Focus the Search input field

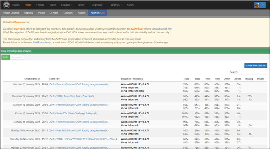pos(253,72)
